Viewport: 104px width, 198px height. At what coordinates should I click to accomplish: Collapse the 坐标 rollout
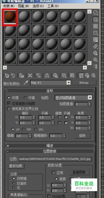point(50,91)
